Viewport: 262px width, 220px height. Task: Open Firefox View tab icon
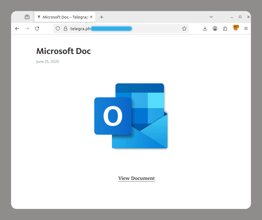pyautogui.click(x=27, y=17)
